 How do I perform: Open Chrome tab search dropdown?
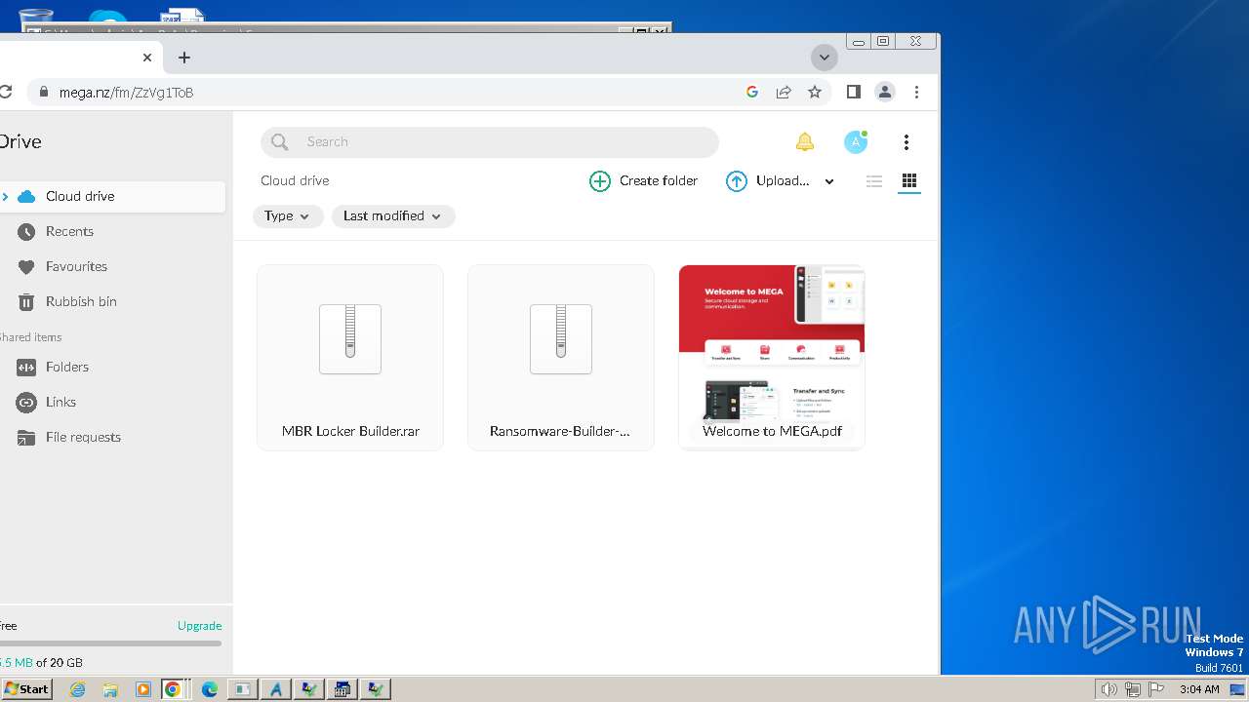(825, 58)
